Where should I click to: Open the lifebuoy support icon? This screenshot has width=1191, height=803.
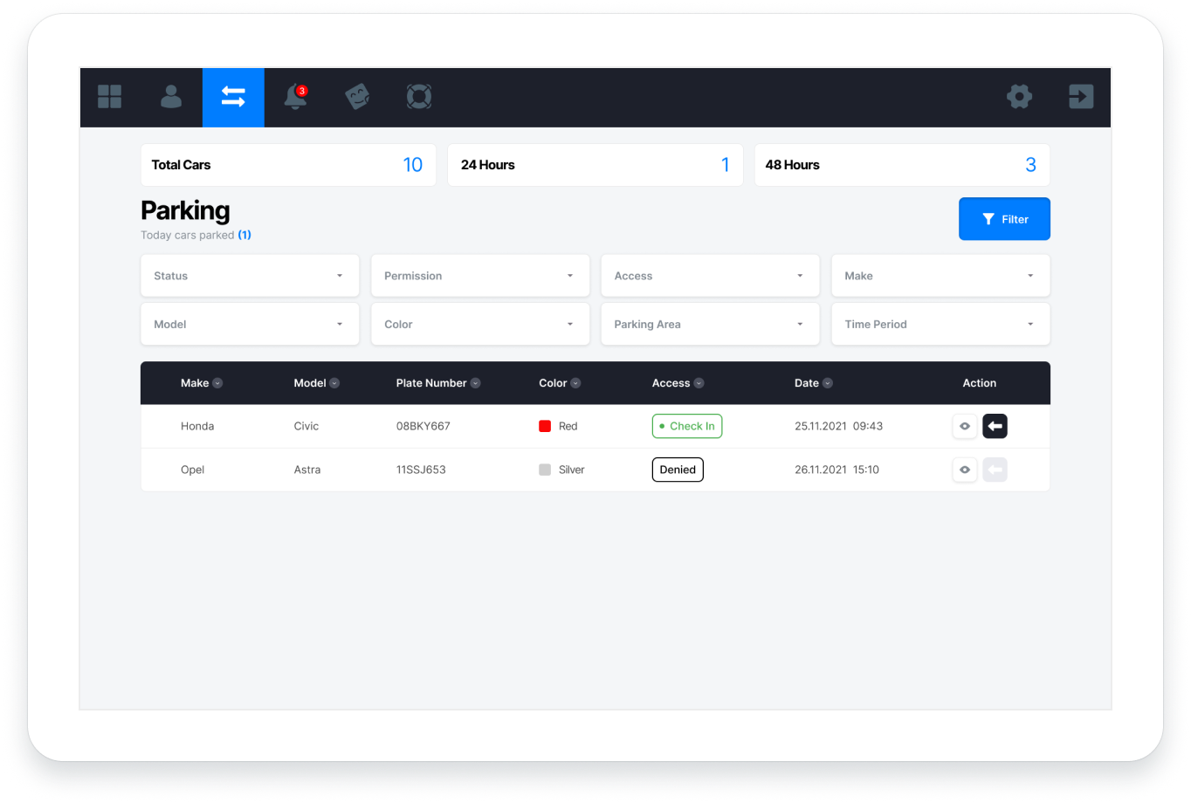pos(419,97)
